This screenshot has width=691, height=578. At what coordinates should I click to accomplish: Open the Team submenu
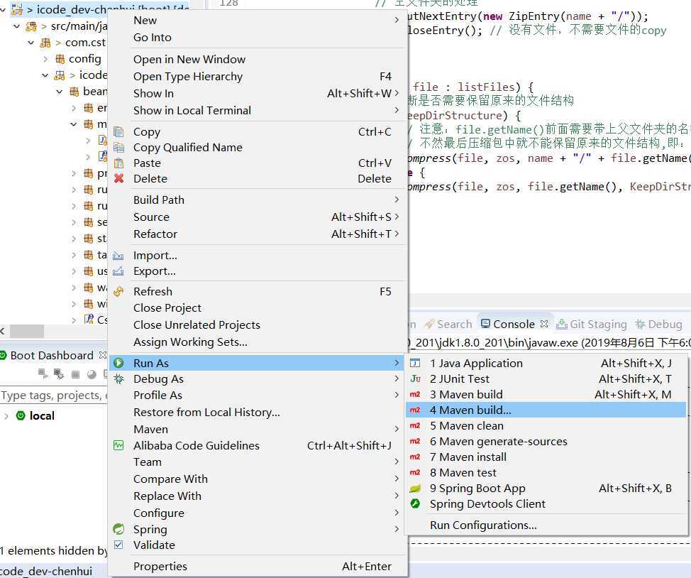click(258, 462)
